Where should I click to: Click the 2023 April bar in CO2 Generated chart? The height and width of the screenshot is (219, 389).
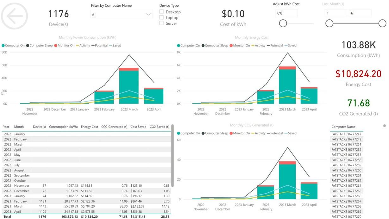coord(309,191)
